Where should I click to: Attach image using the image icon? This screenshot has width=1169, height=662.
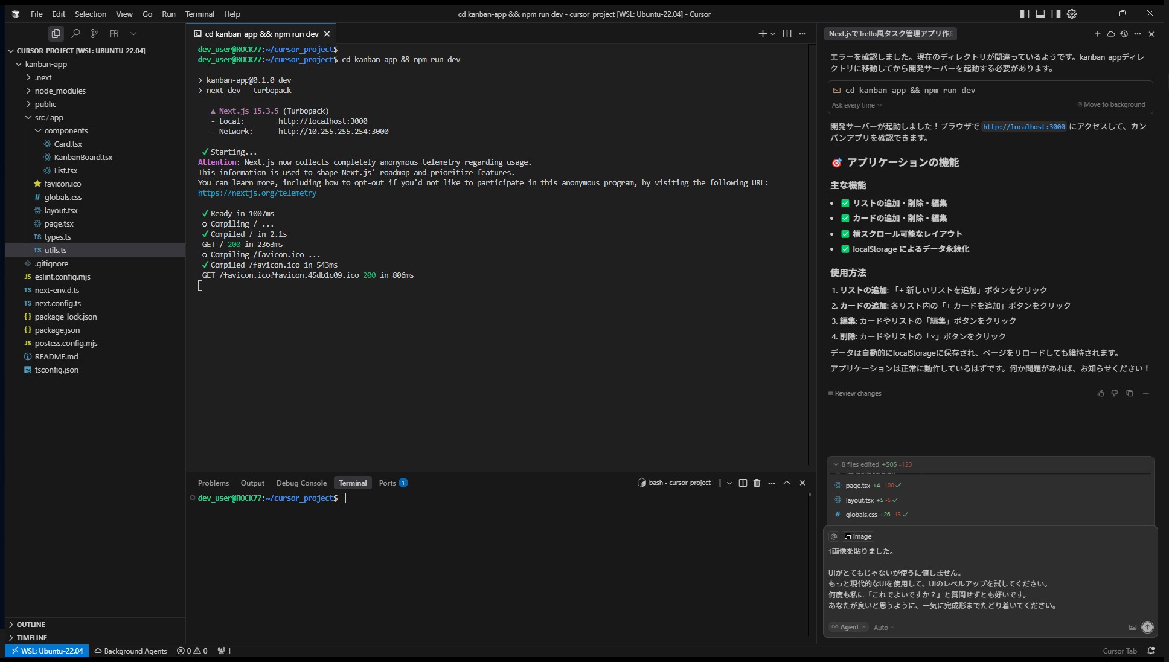coord(1132,627)
